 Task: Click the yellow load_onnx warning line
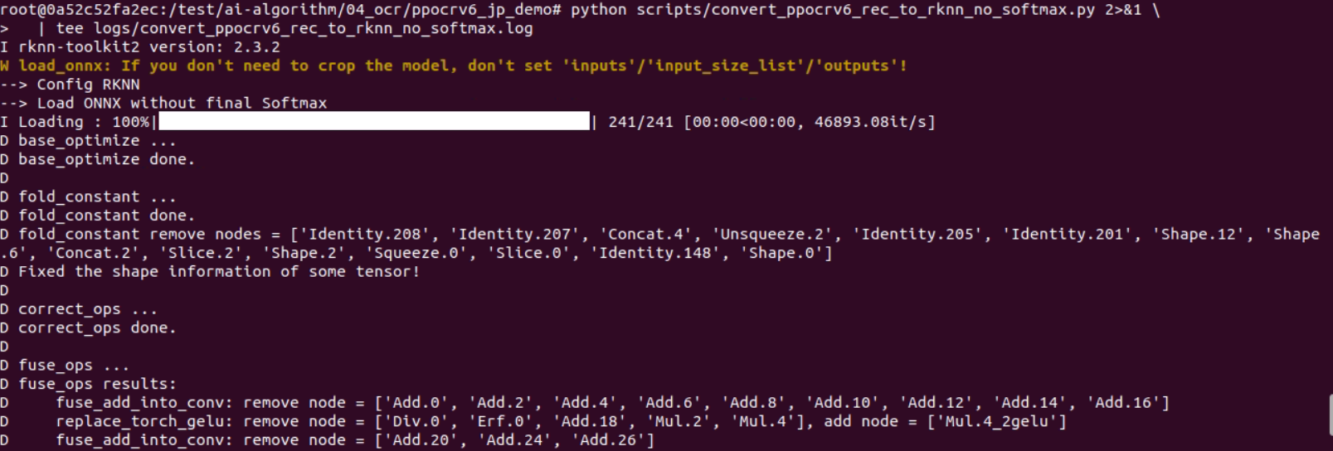454,65
